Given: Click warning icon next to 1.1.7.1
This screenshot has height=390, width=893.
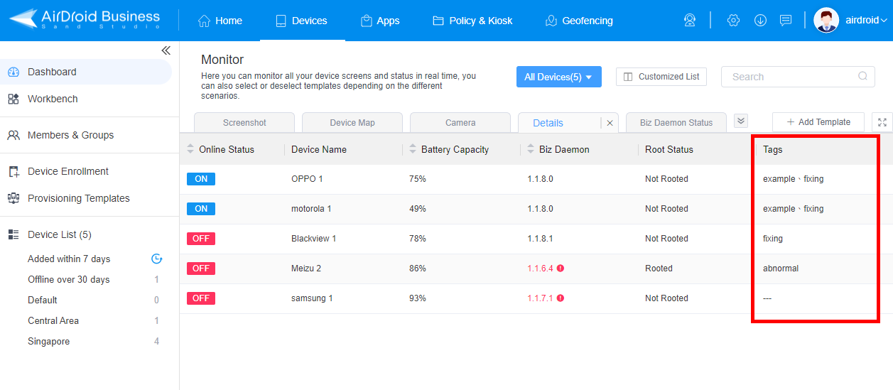Looking at the screenshot, I should [x=561, y=298].
